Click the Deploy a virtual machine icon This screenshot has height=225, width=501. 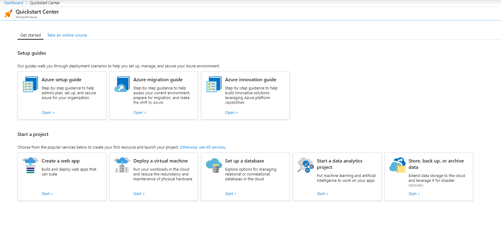pos(122,165)
